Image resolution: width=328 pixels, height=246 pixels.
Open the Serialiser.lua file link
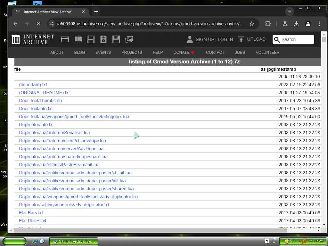[54, 133]
